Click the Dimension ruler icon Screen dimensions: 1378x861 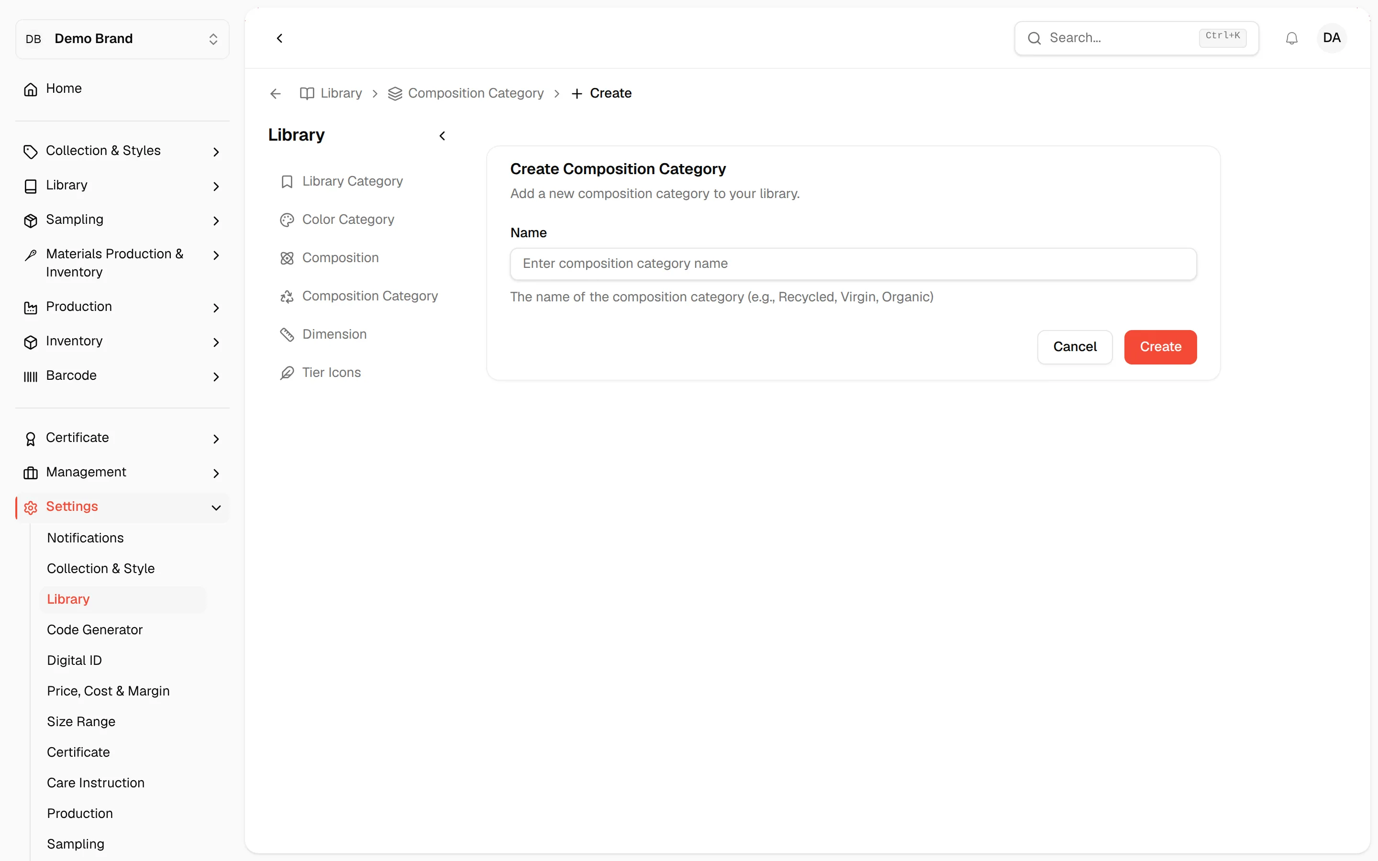click(287, 335)
